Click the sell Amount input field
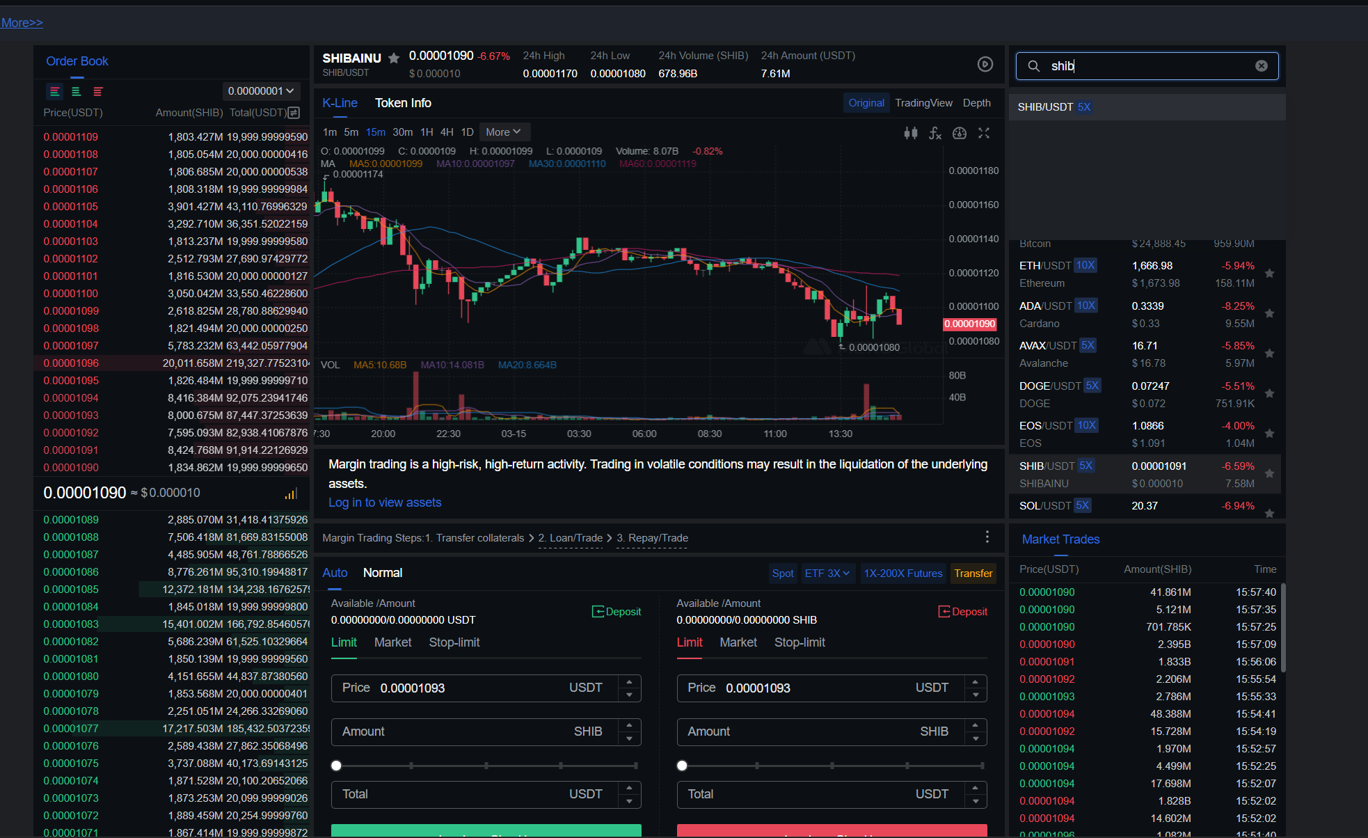Viewport: 1368px width, 838px height. (832, 732)
